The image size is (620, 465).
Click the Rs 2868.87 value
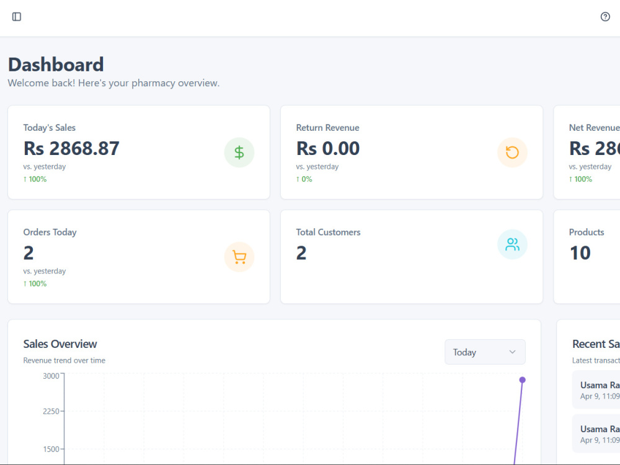pyautogui.click(x=71, y=148)
